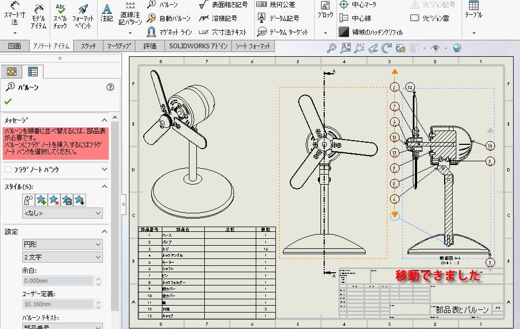The width and height of the screenshot is (520, 329).
Task: Select the データムターゲット datum target tool
Action: pyautogui.click(x=283, y=32)
